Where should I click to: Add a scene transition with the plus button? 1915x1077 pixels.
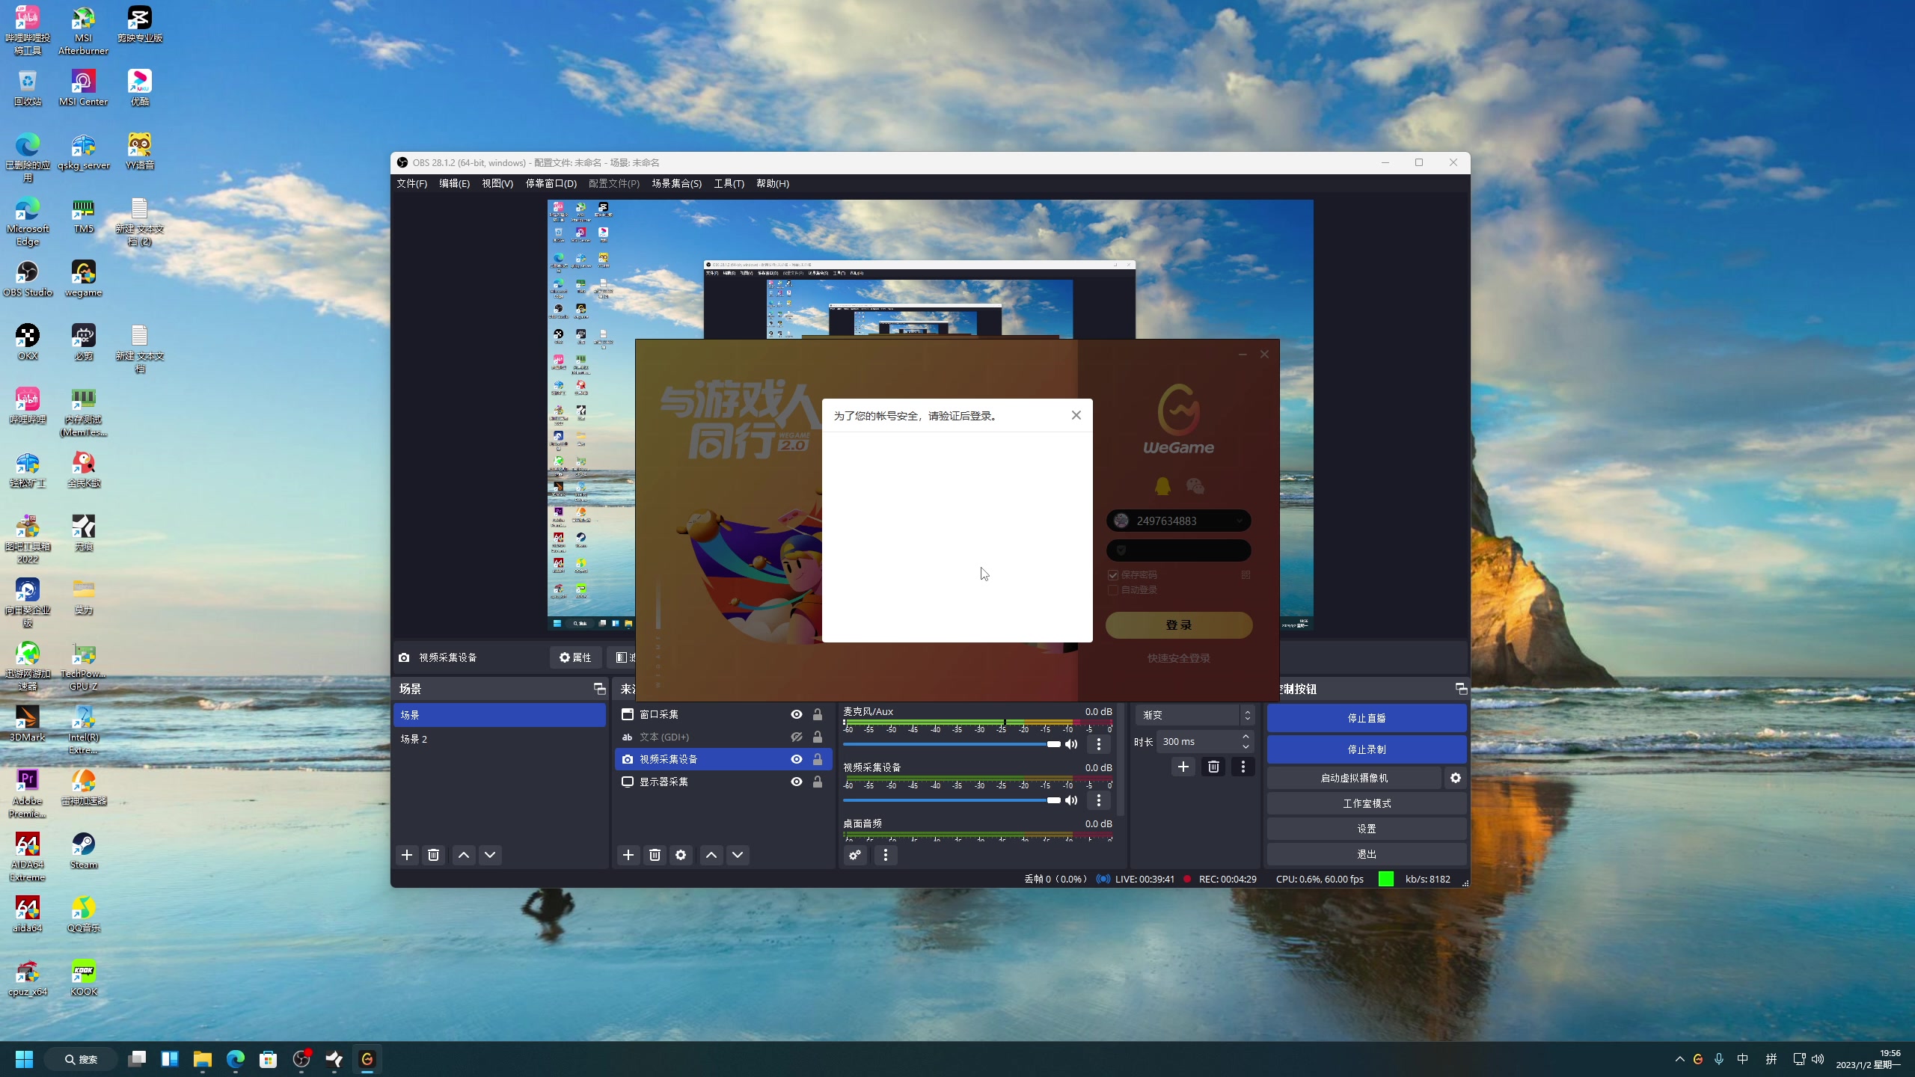point(1183,767)
